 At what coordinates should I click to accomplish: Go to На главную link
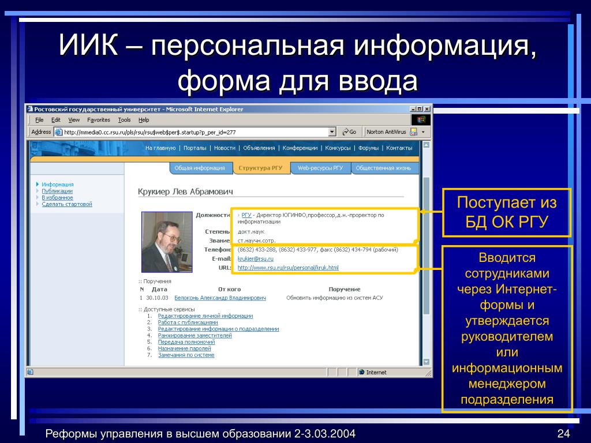(x=160, y=148)
